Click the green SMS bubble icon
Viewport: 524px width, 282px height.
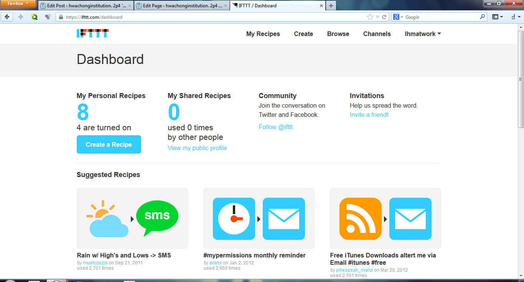(x=157, y=218)
